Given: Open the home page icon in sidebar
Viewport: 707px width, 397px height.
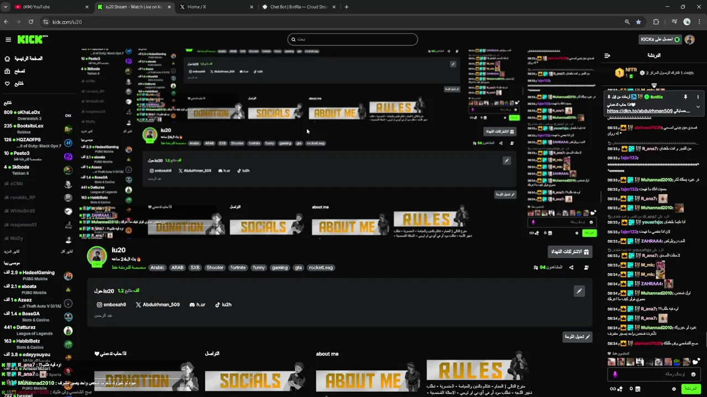Looking at the screenshot, I should click(x=7, y=58).
